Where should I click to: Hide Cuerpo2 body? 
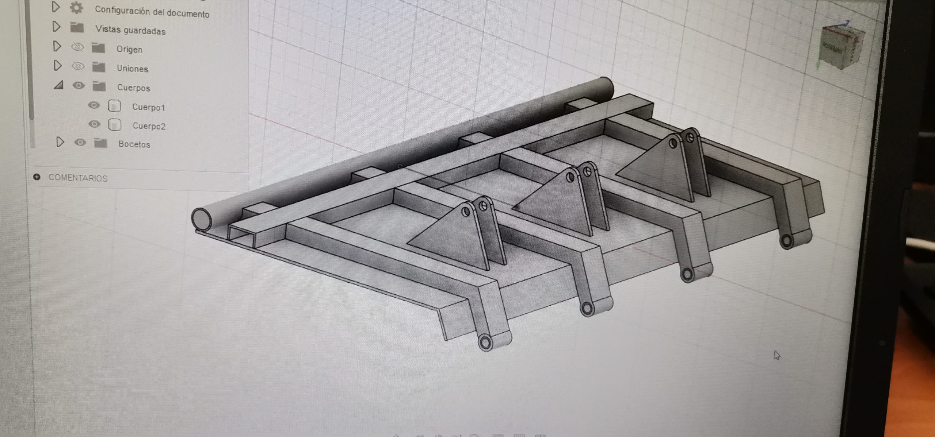coord(94,124)
